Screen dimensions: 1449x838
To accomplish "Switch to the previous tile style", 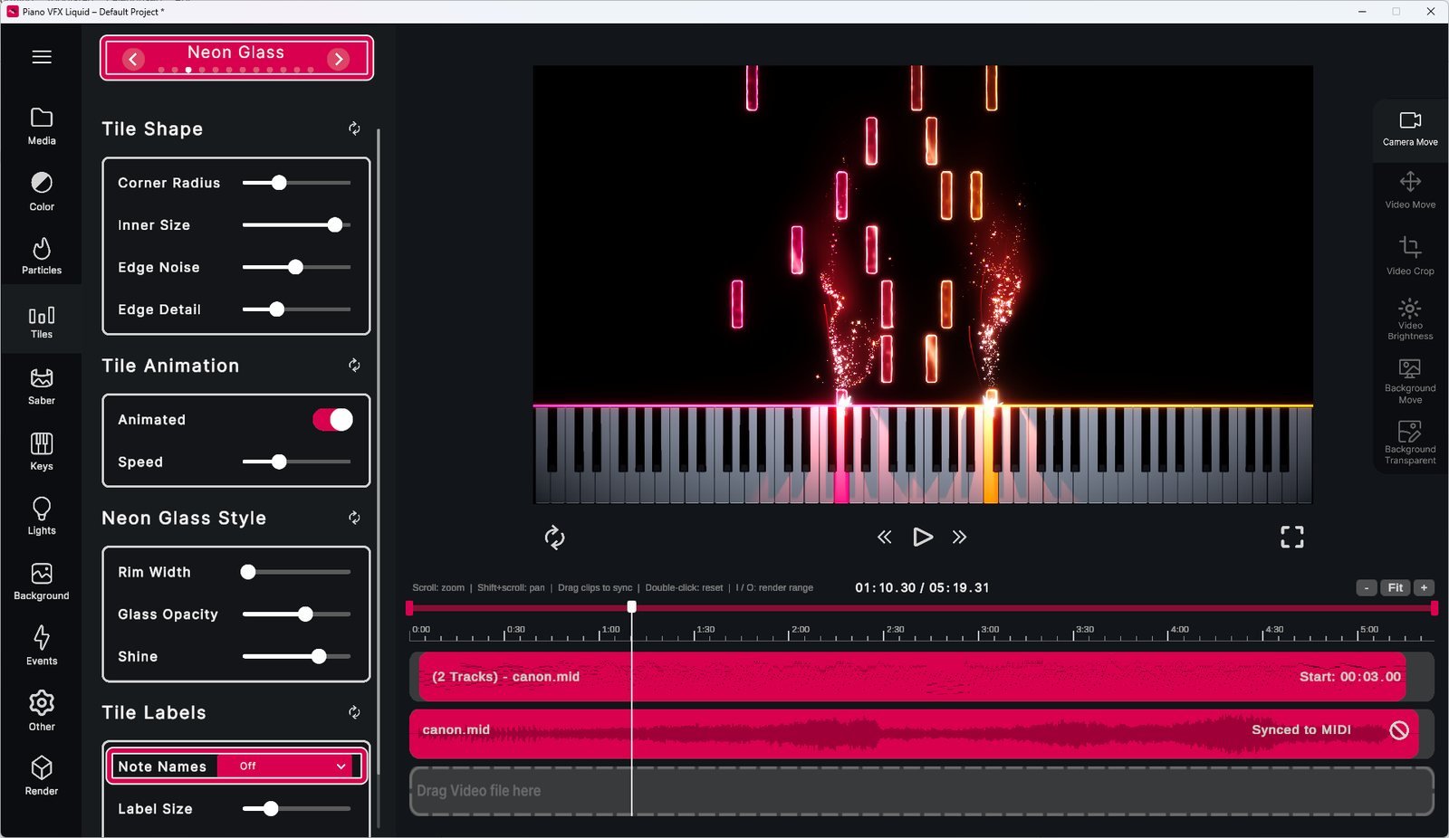I will click(x=133, y=59).
